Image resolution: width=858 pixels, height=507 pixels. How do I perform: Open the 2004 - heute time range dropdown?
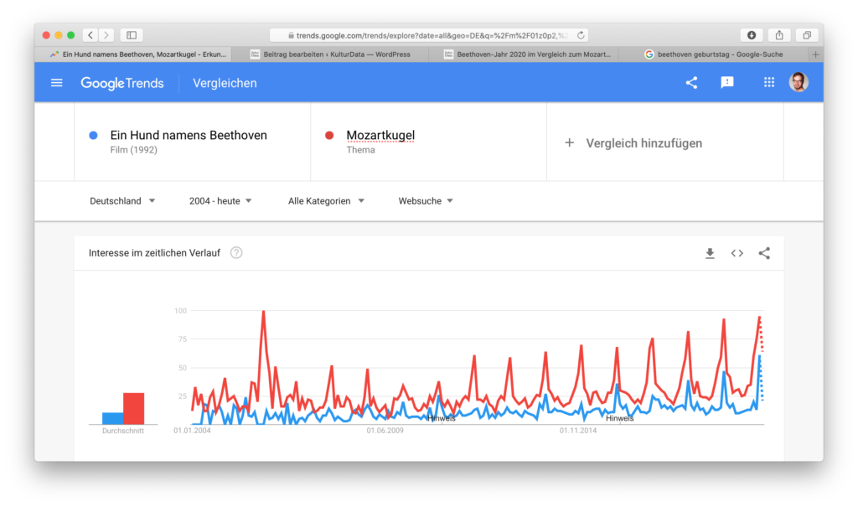pos(220,201)
